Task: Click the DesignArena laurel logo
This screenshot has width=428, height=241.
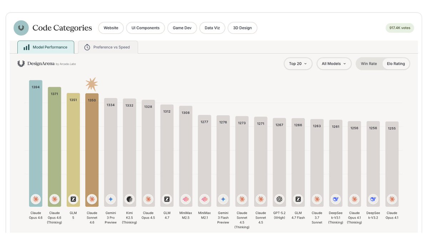Action: [21, 63]
